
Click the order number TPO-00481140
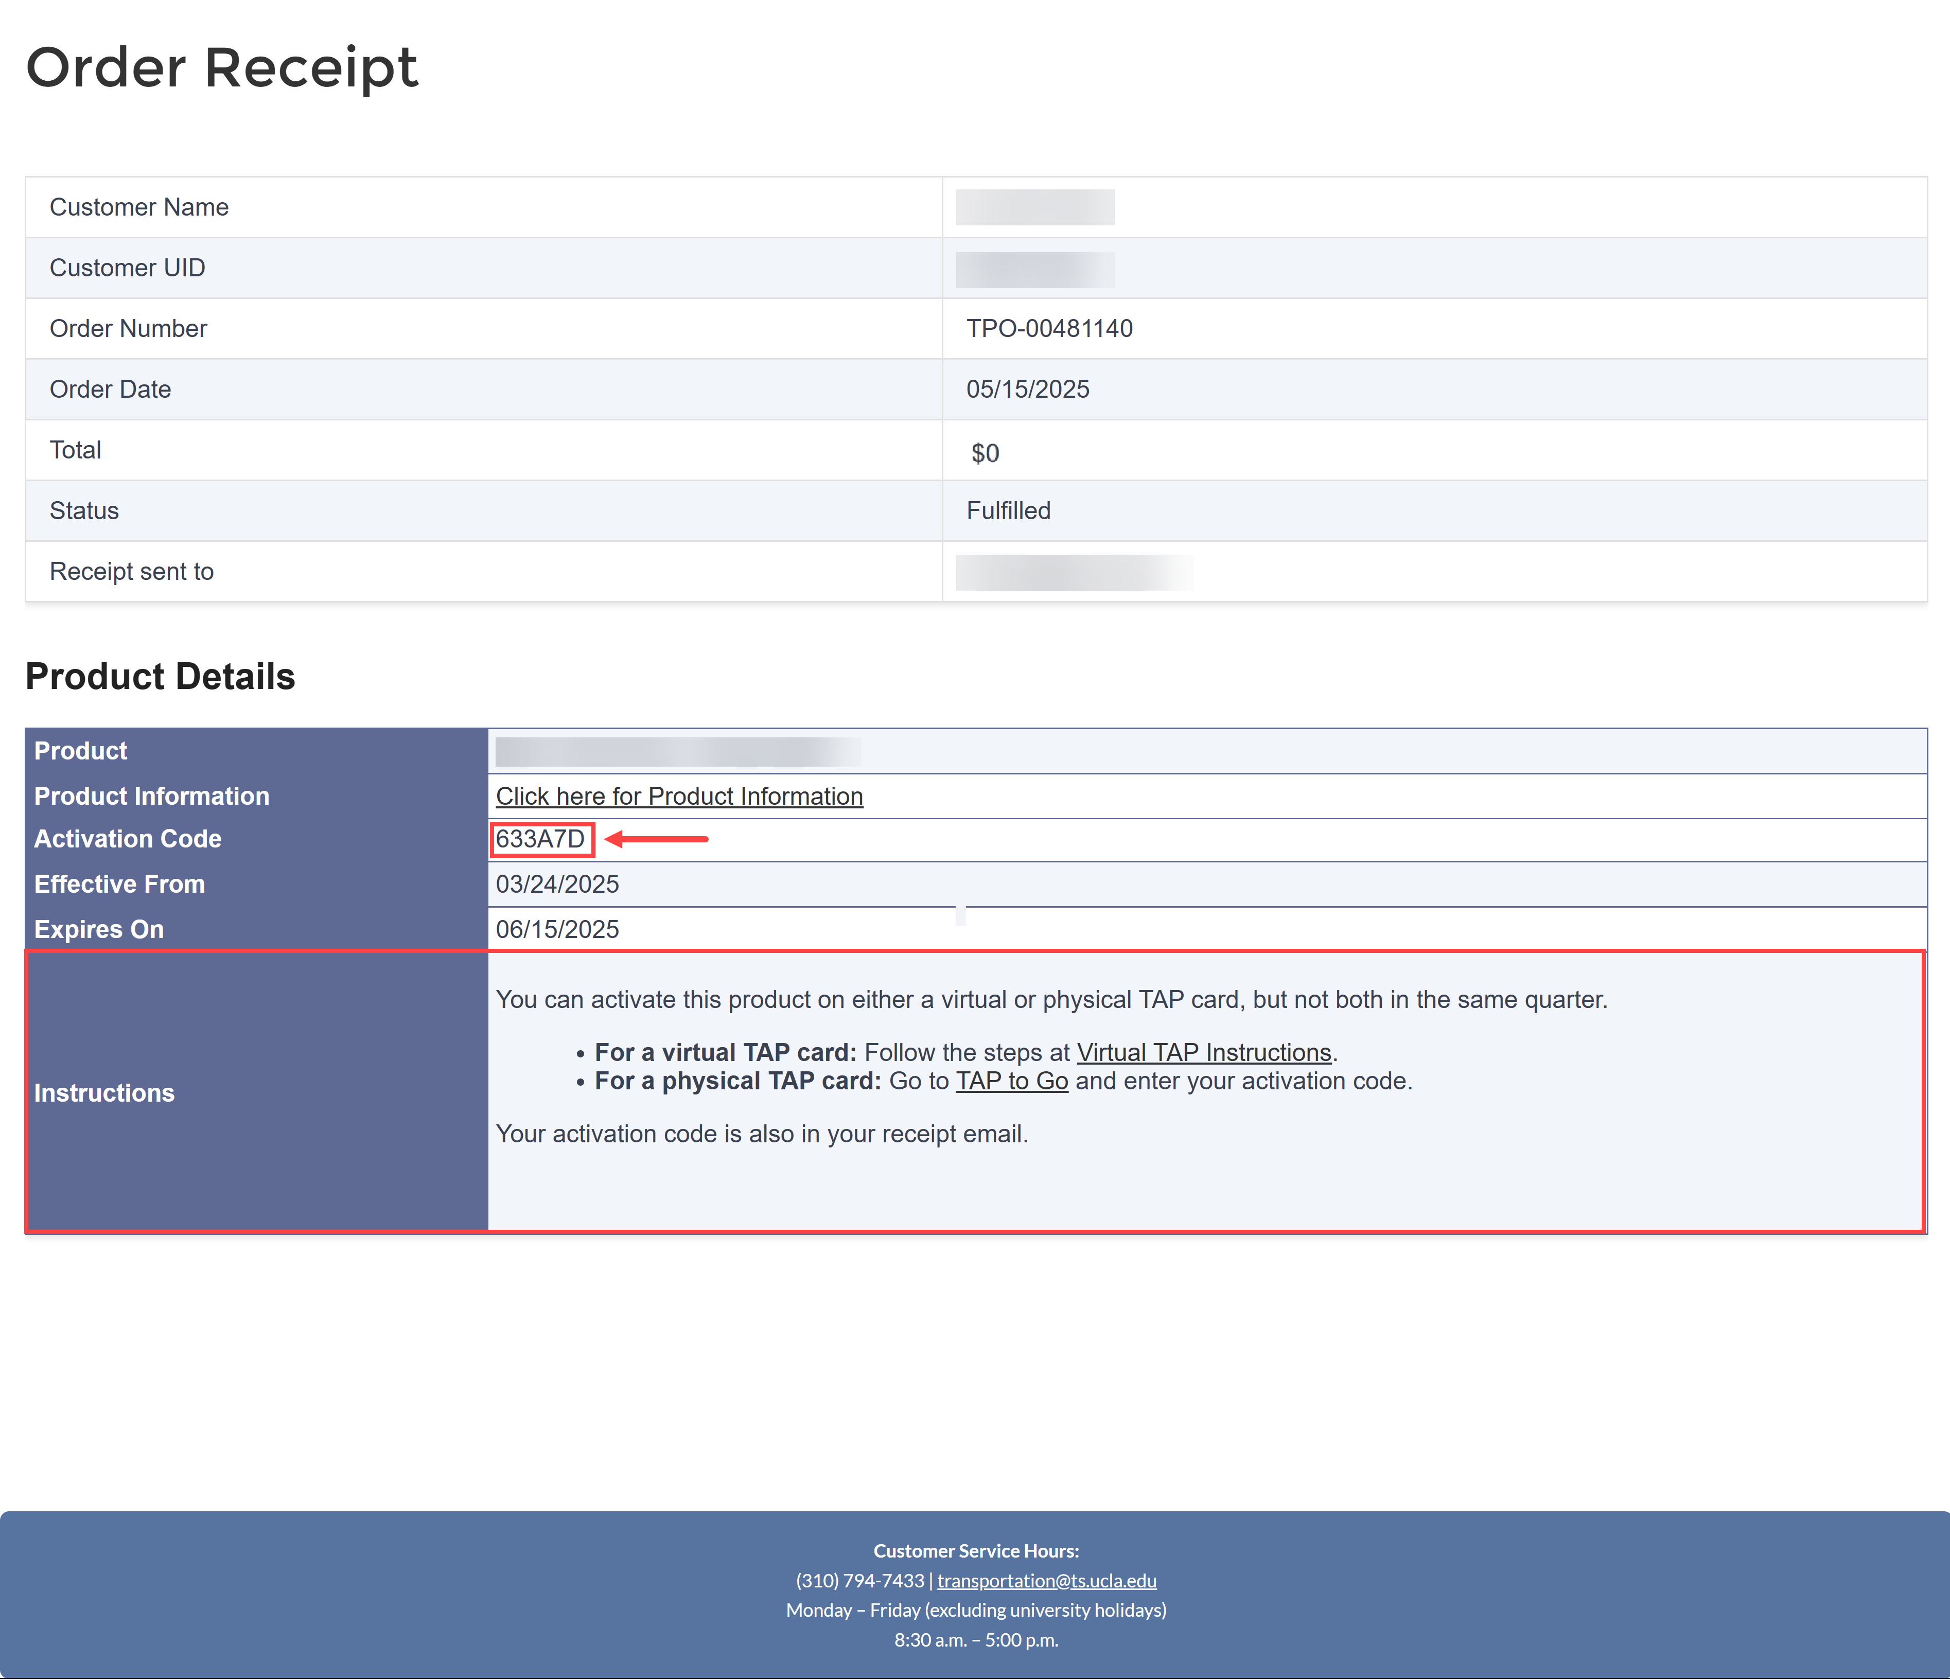[1048, 328]
